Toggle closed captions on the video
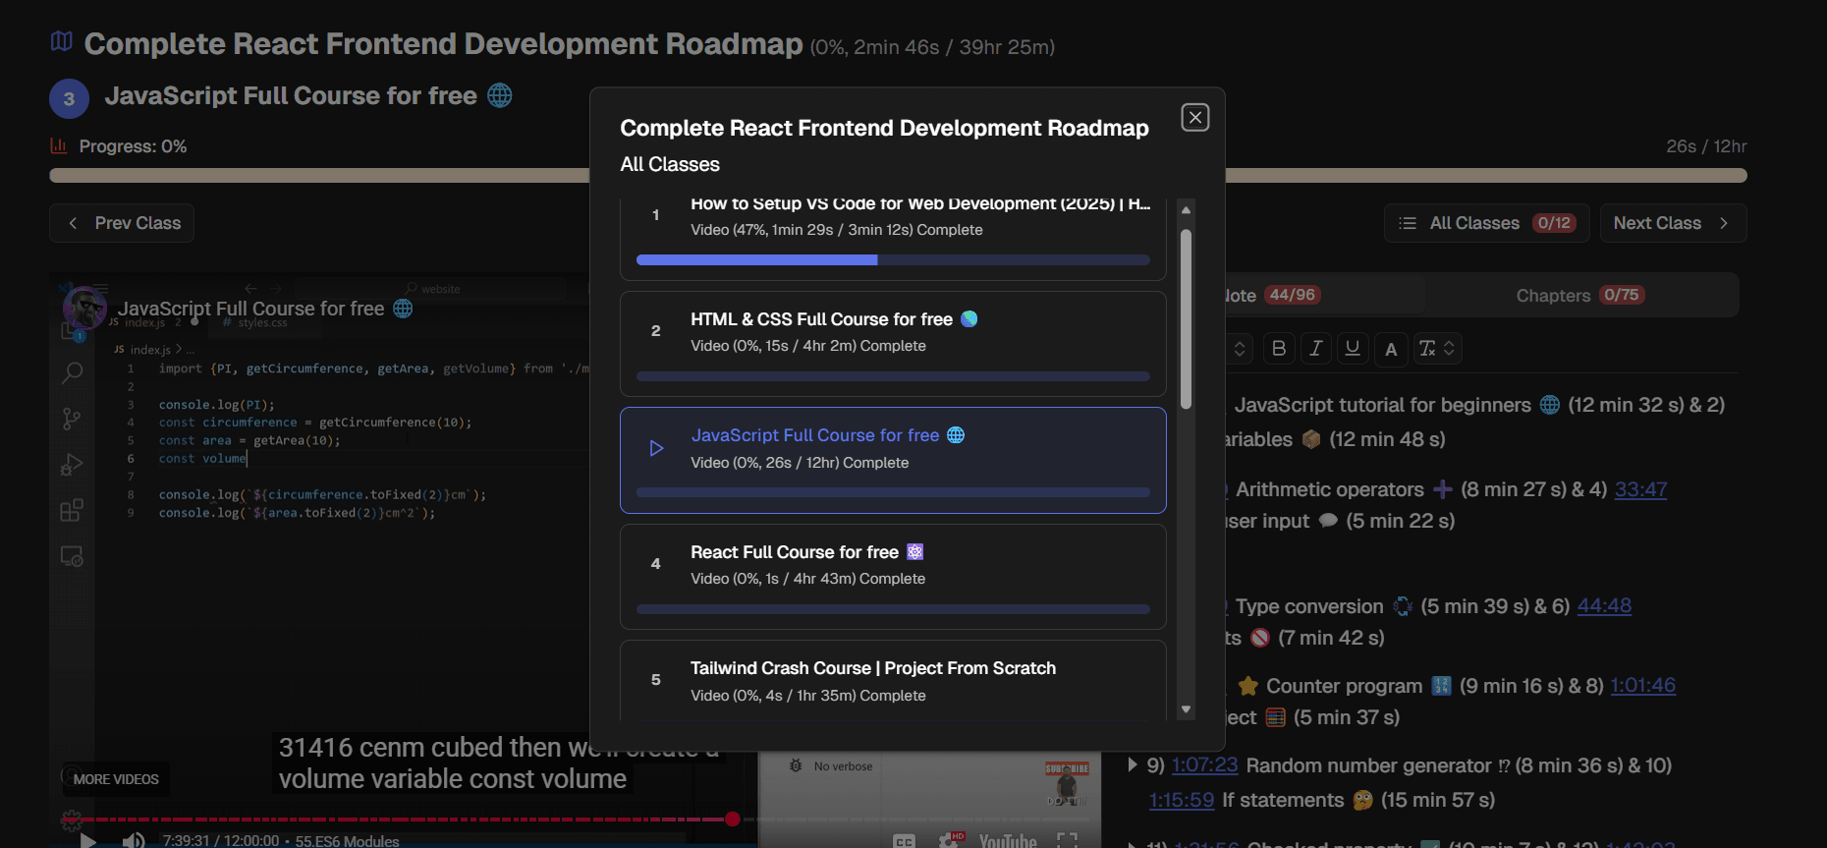The height and width of the screenshot is (848, 1827). (904, 841)
